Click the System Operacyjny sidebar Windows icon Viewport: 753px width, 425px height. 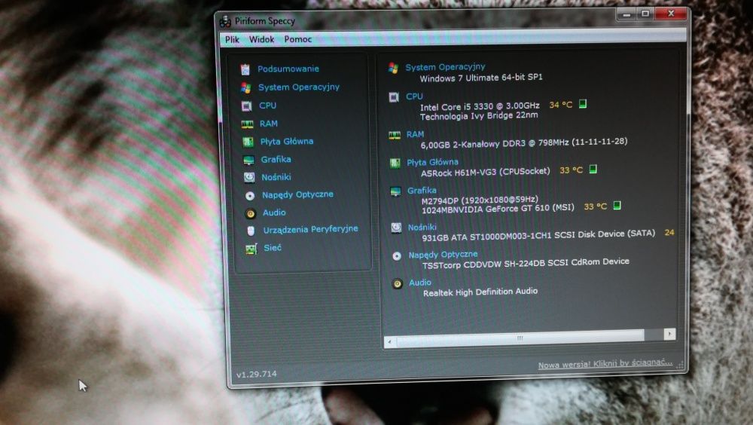(x=246, y=88)
